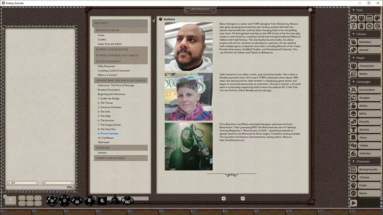Pick the d20 die

(x=52, y=200)
